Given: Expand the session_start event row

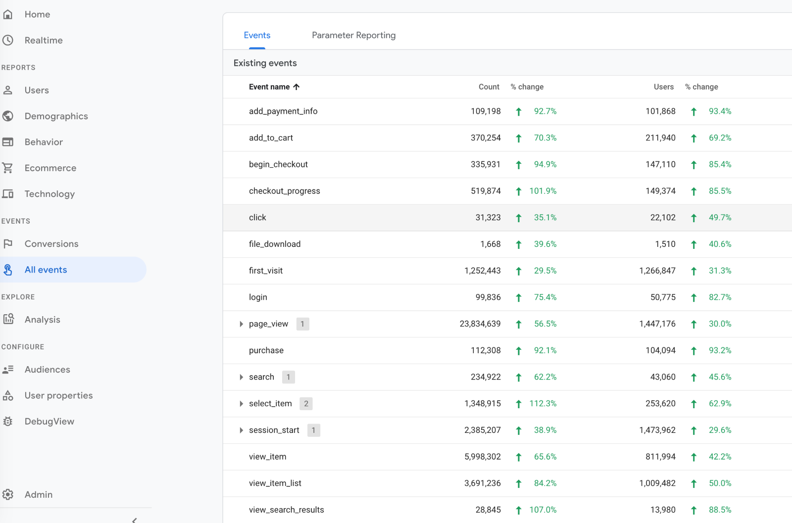Looking at the screenshot, I should click(241, 430).
